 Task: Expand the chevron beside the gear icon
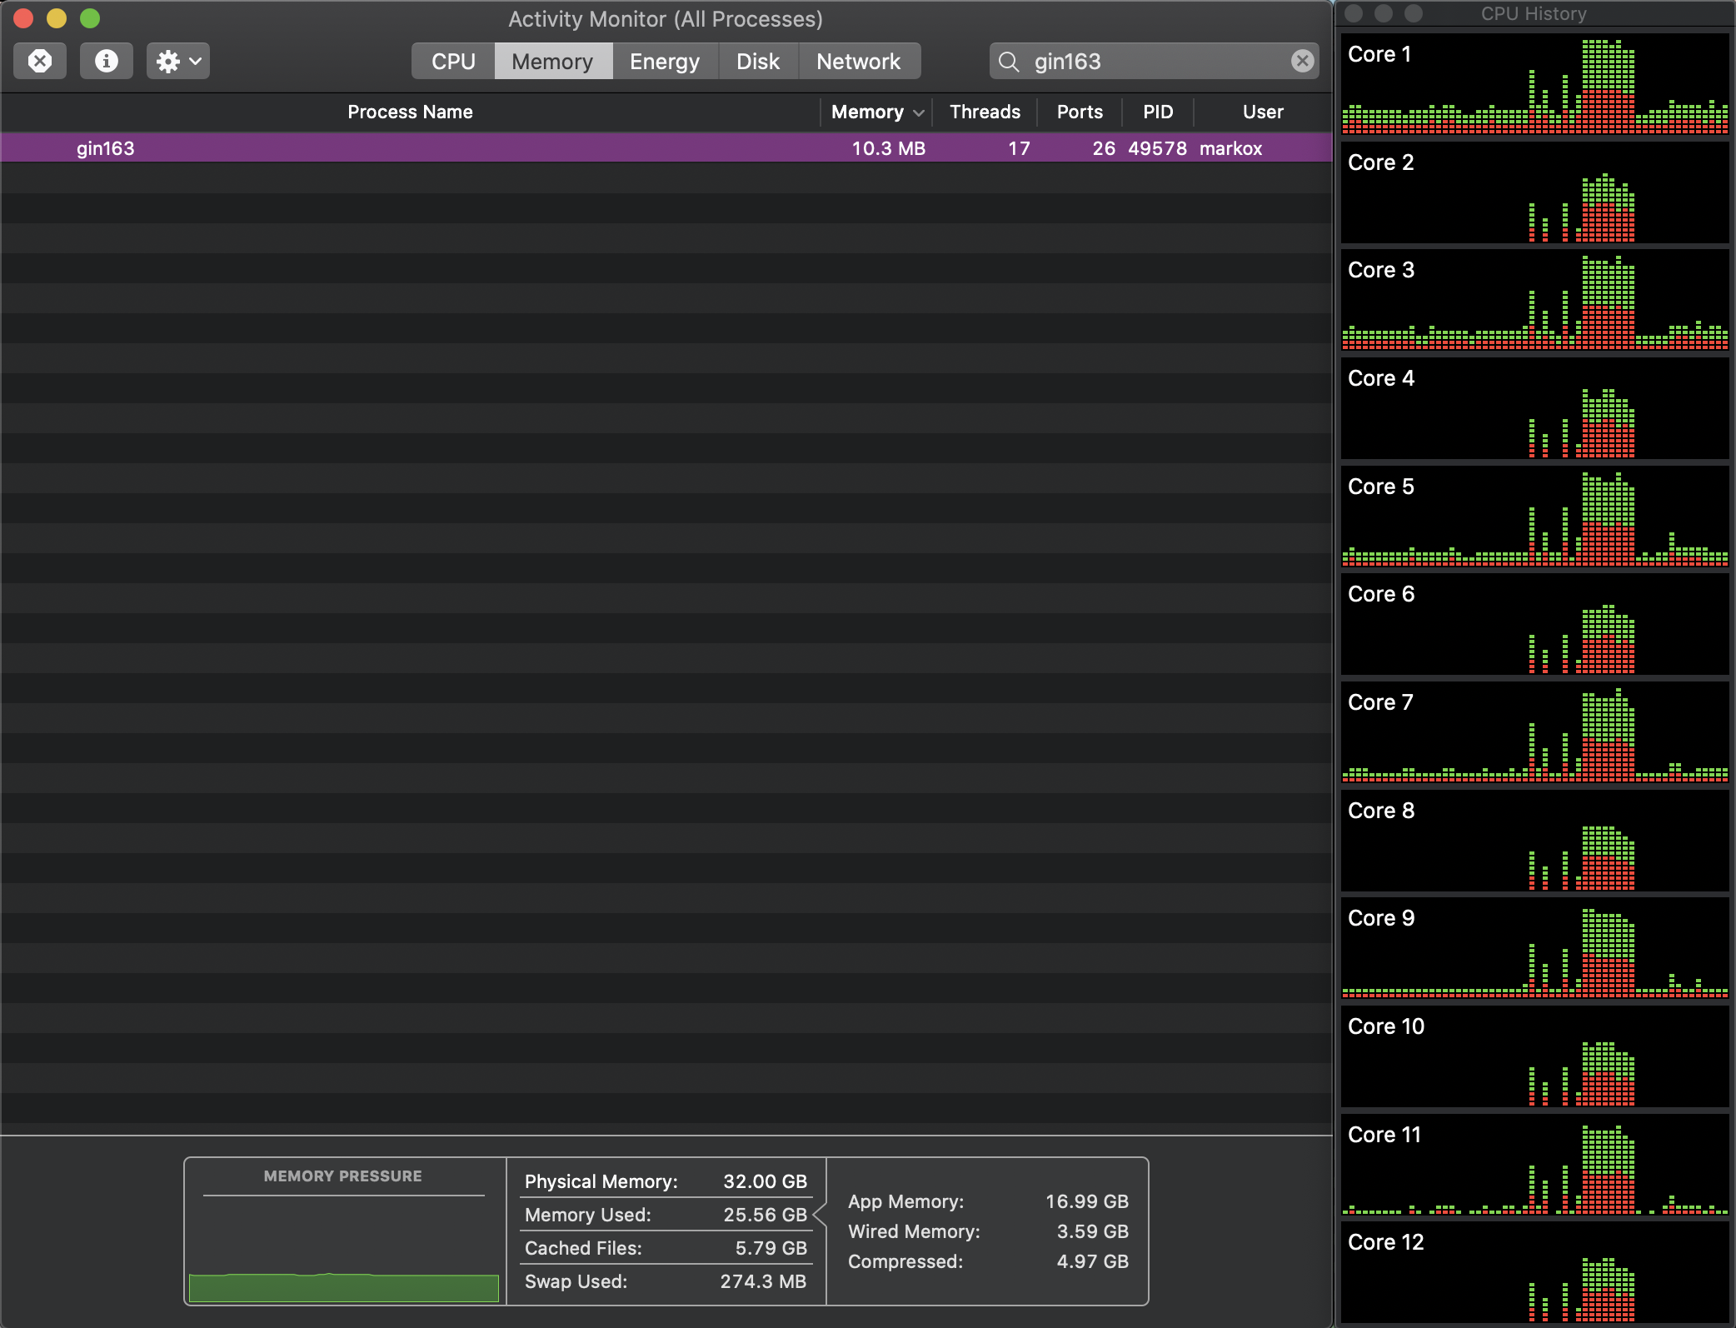(196, 61)
